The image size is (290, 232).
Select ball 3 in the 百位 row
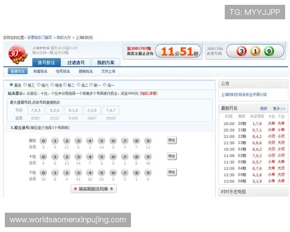(x=78, y=141)
